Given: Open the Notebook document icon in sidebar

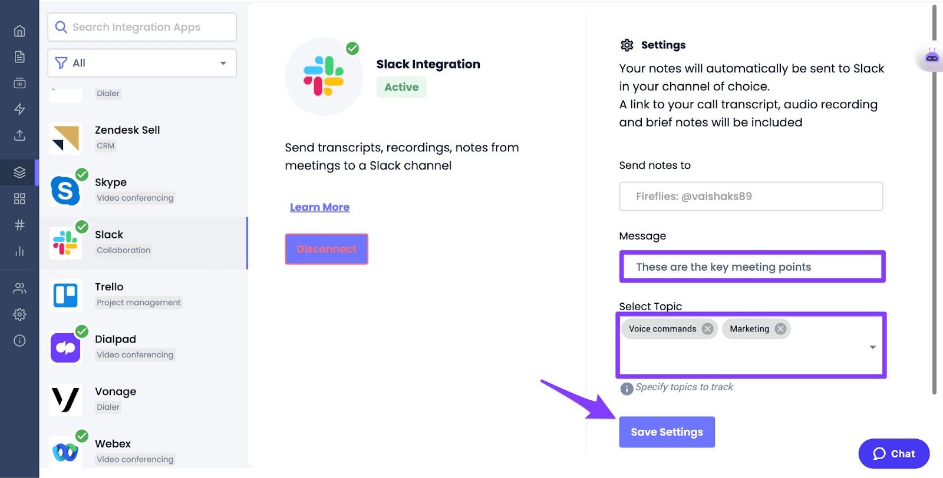Looking at the screenshot, I should pos(19,57).
